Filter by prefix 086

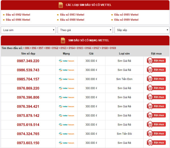[27, 48]
